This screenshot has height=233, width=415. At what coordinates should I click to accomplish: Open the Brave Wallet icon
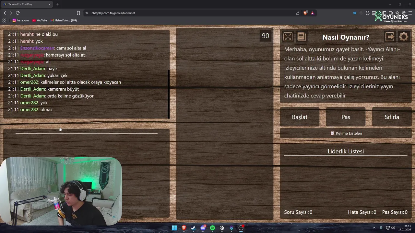(x=390, y=13)
